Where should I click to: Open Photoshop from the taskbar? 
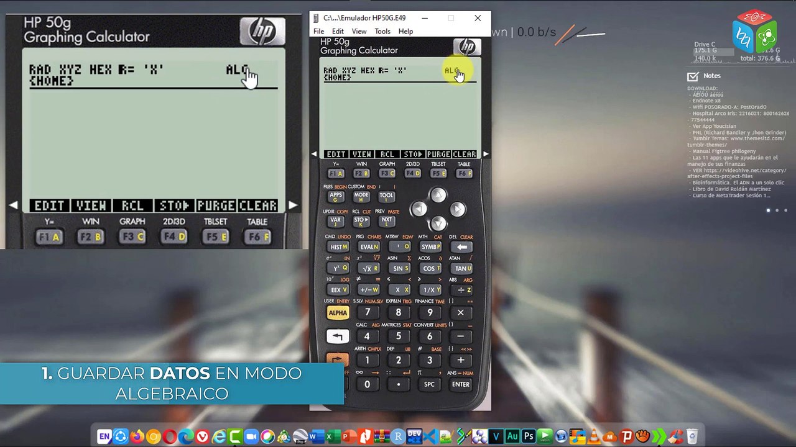[528, 436]
